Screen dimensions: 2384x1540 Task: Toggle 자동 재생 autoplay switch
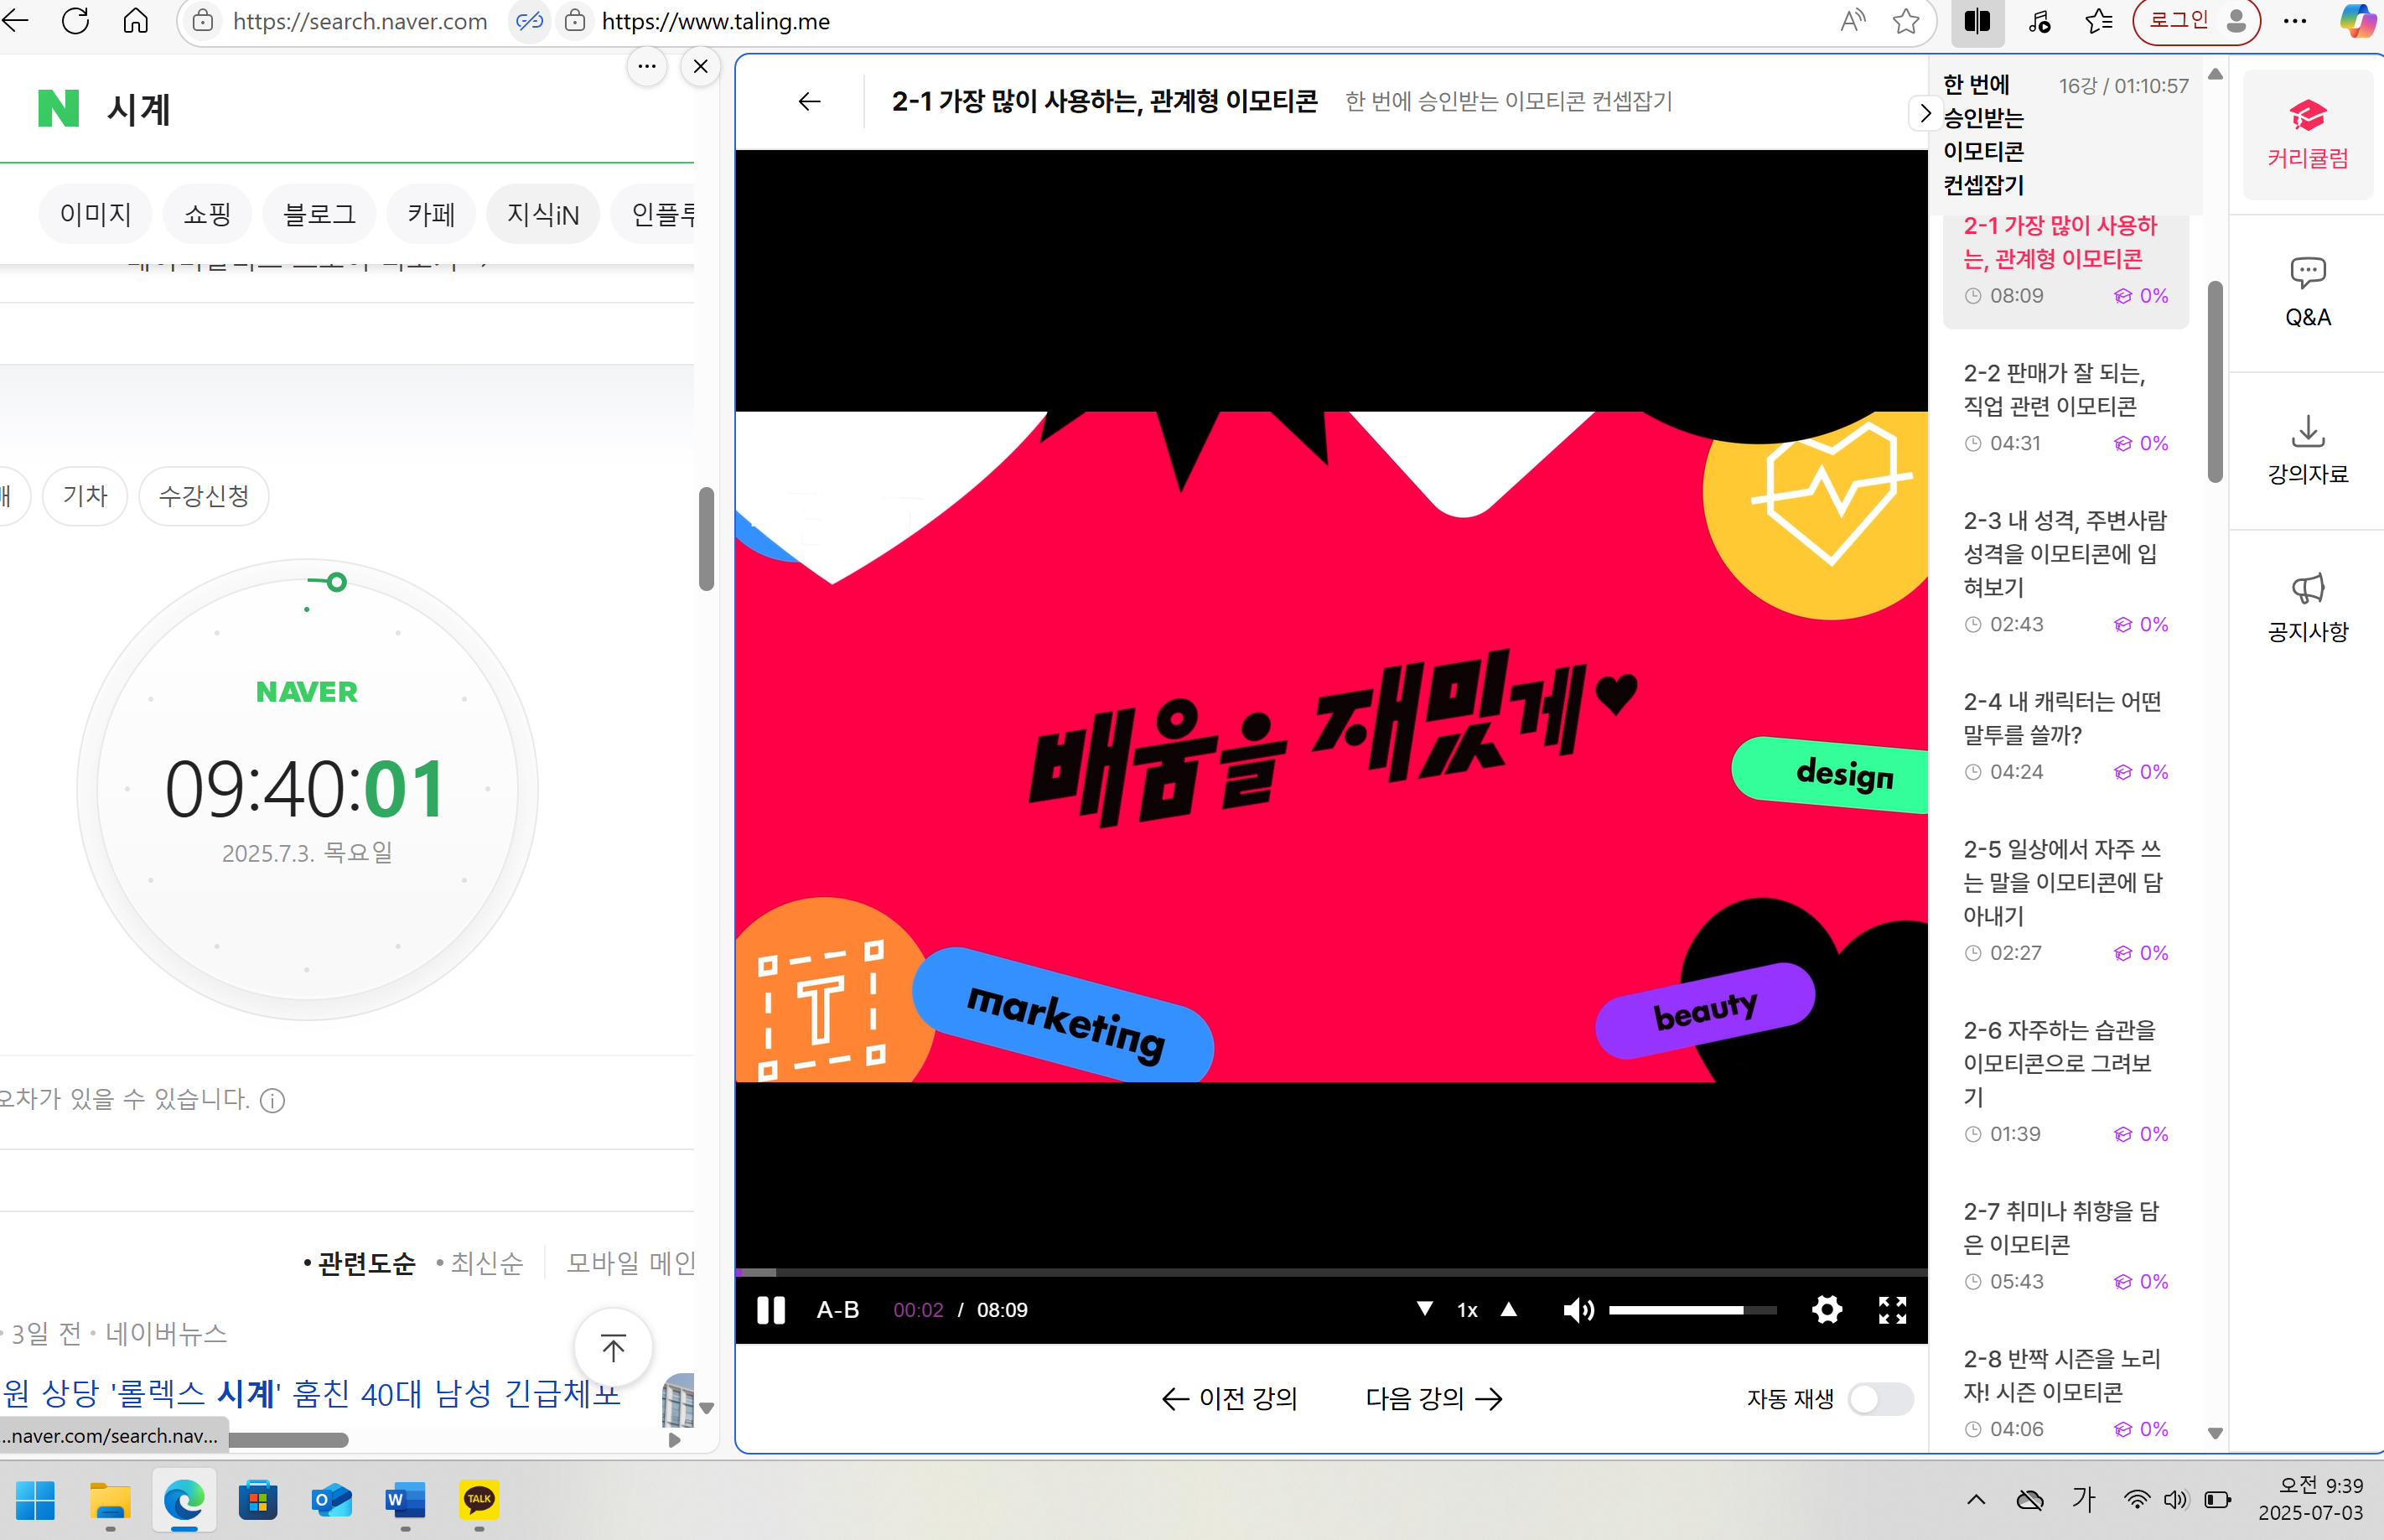(1879, 1398)
